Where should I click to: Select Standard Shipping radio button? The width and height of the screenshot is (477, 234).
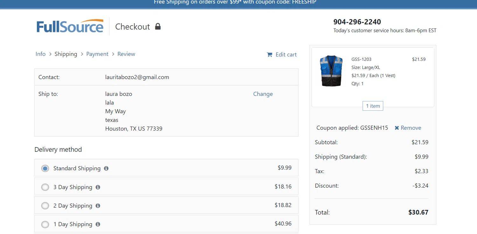[x=45, y=168]
